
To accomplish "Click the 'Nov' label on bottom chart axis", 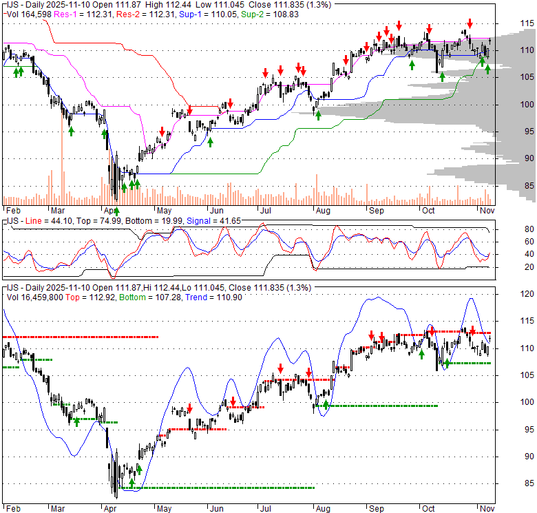I will click(x=487, y=509).
